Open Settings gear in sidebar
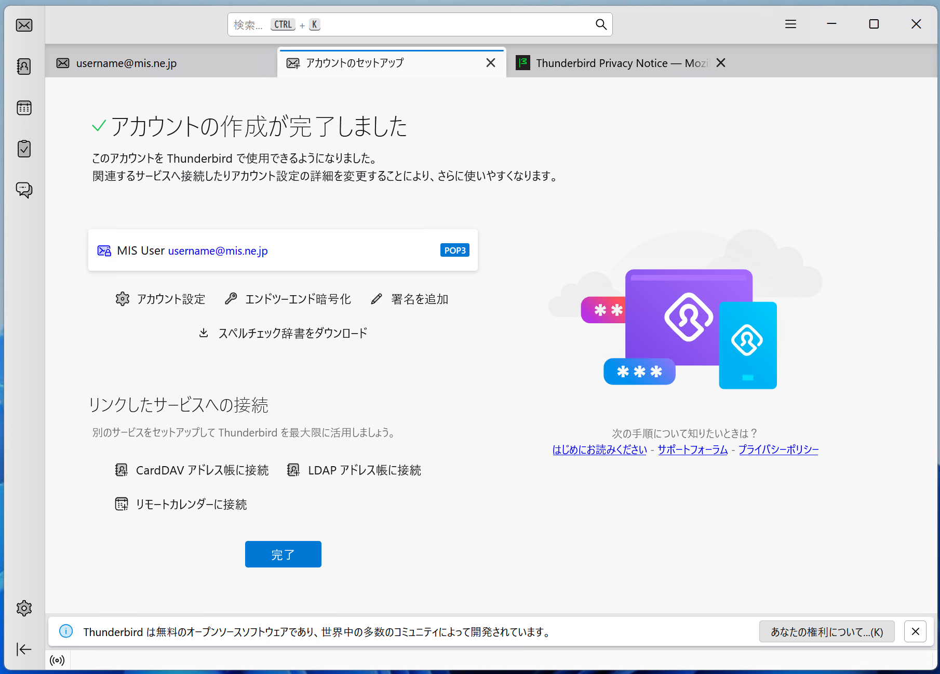 [24, 608]
